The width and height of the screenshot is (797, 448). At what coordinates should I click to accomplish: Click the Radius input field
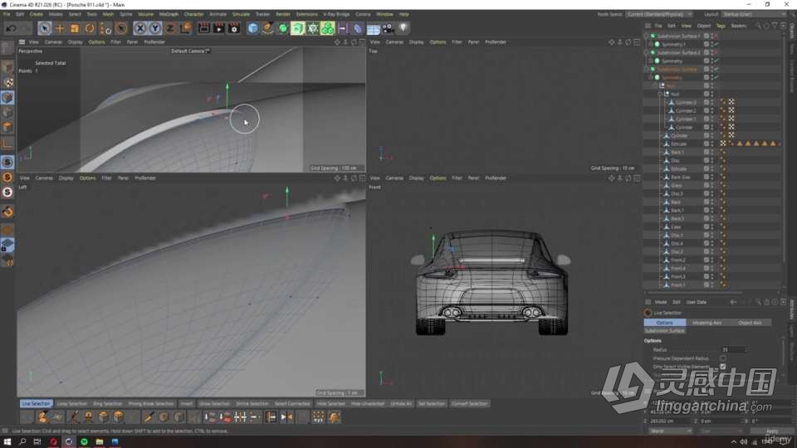734,349
